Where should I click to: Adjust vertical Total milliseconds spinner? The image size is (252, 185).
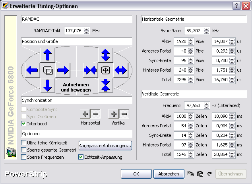[232, 154]
